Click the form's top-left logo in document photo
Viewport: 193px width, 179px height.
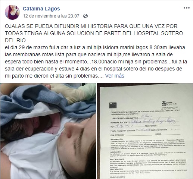(x=113, y=106)
